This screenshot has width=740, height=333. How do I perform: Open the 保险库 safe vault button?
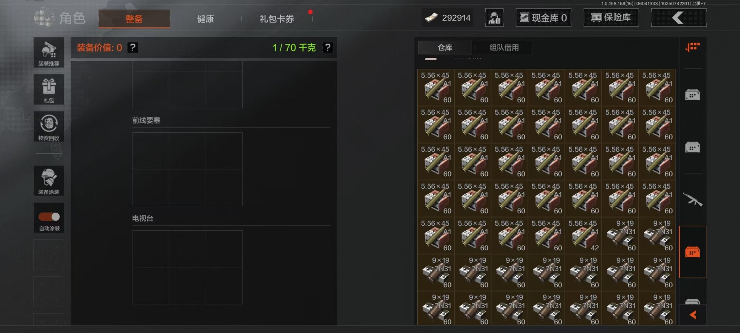611,18
